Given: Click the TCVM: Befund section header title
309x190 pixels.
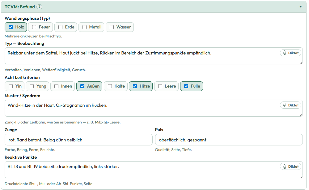Looking at the screenshot, I should click(20, 7).
